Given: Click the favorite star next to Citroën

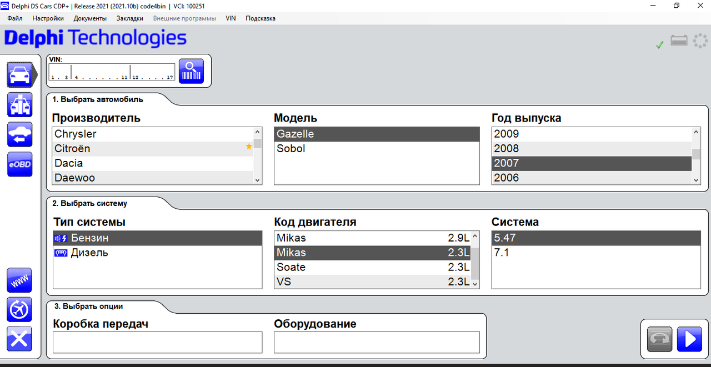Looking at the screenshot, I should tap(249, 147).
